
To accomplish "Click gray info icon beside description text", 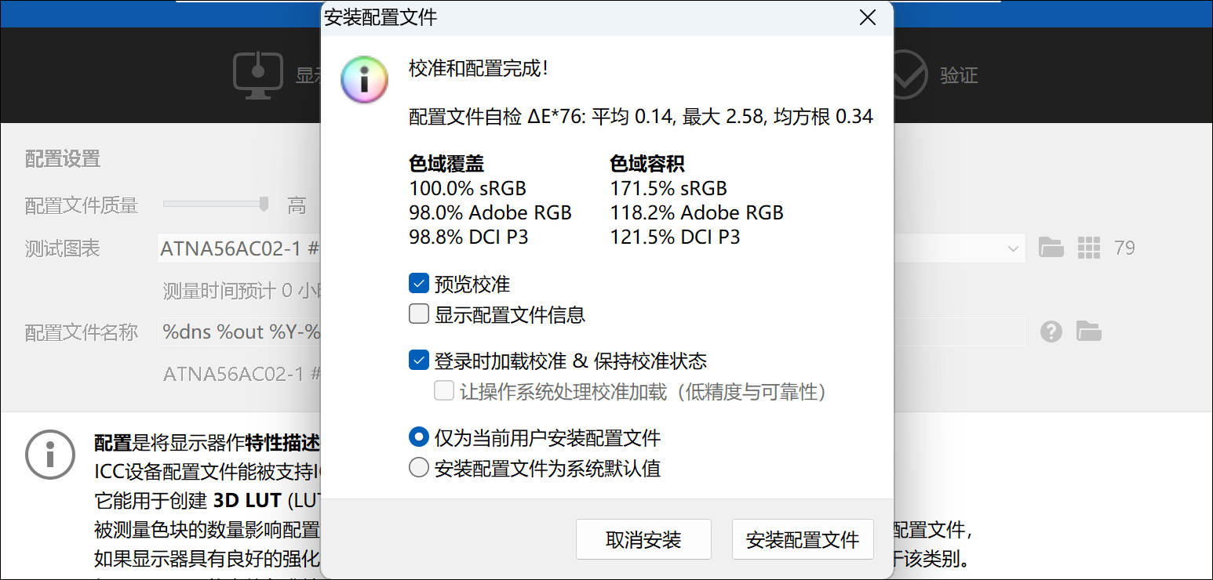I will 49,453.
